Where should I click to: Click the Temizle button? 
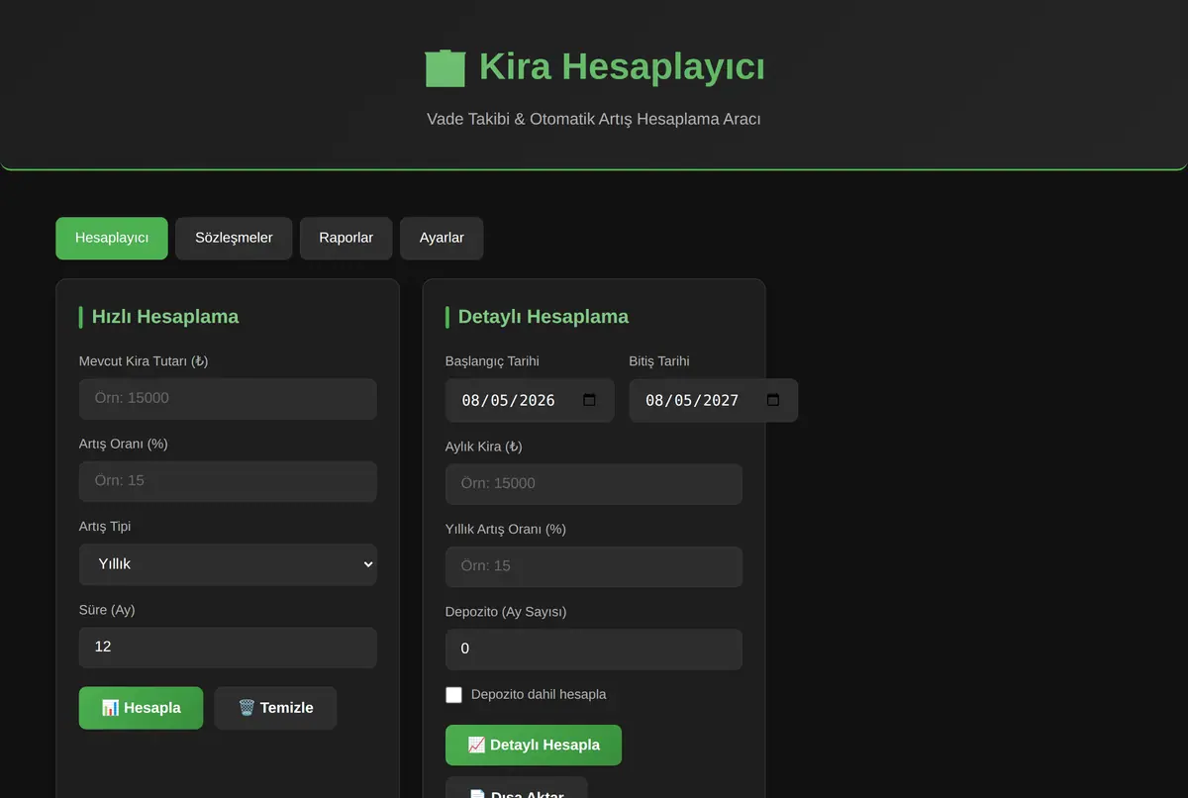click(275, 708)
